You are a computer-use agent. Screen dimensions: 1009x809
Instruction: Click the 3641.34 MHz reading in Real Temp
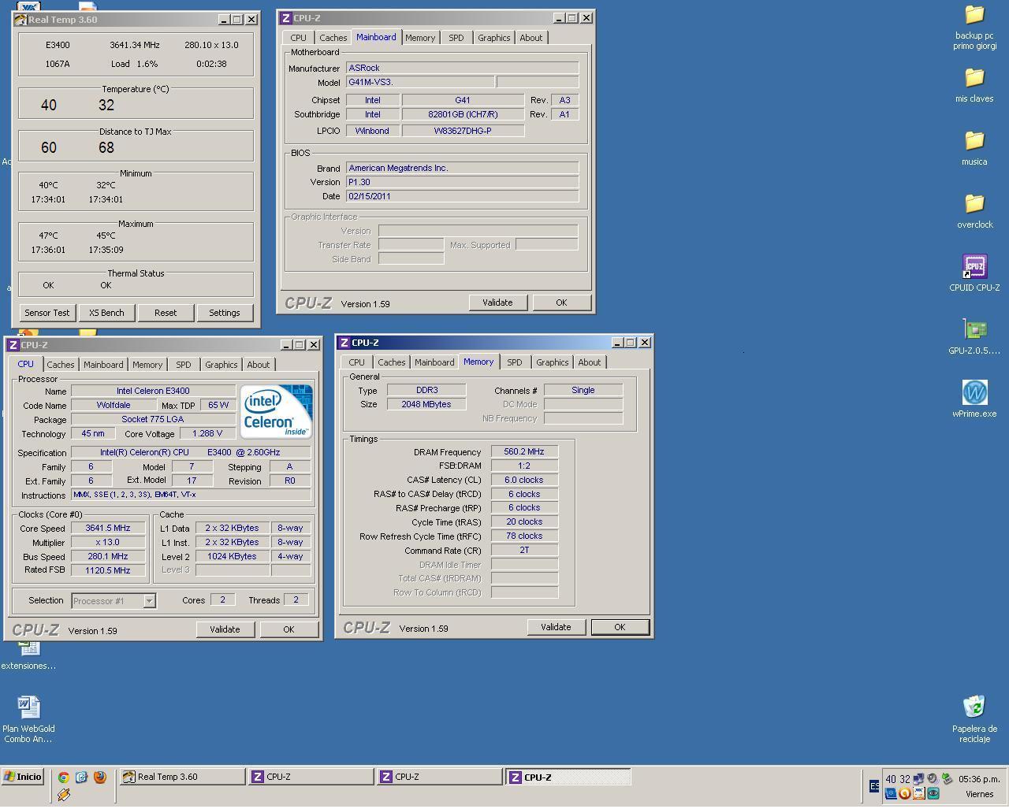point(135,45)
